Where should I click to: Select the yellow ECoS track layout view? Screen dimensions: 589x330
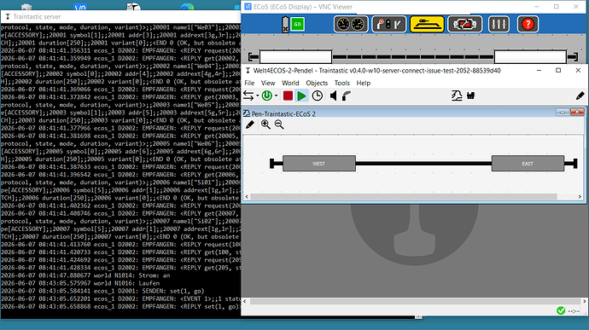427,25
